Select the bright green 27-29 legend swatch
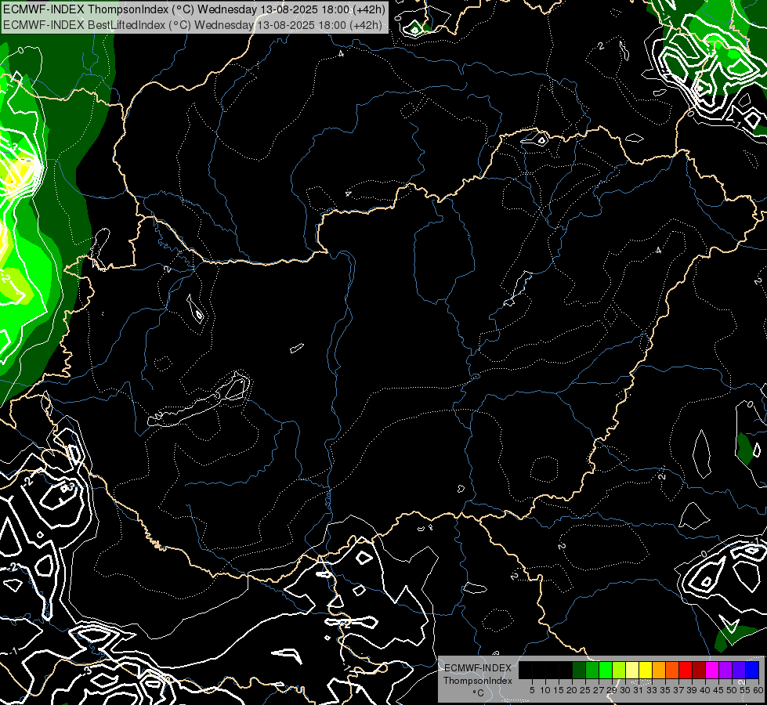The image size is (767, 705). tap(606, 670)
